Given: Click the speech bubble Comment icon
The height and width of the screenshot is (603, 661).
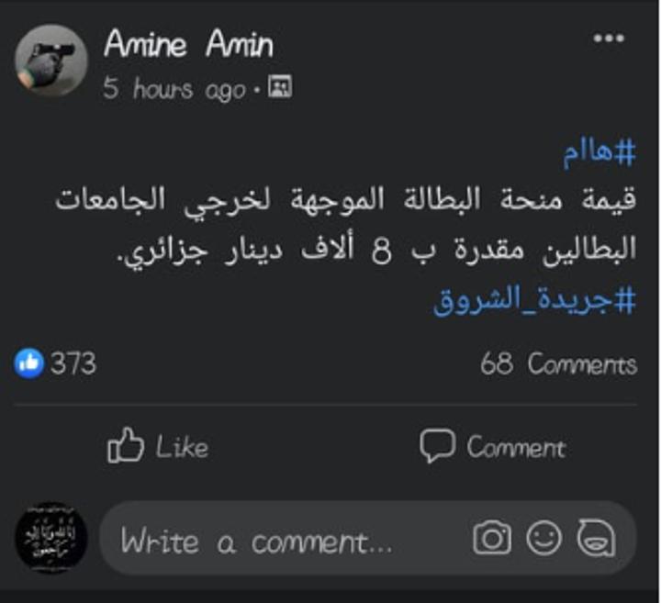Looking at the screenshot, I should coord(437,446).
